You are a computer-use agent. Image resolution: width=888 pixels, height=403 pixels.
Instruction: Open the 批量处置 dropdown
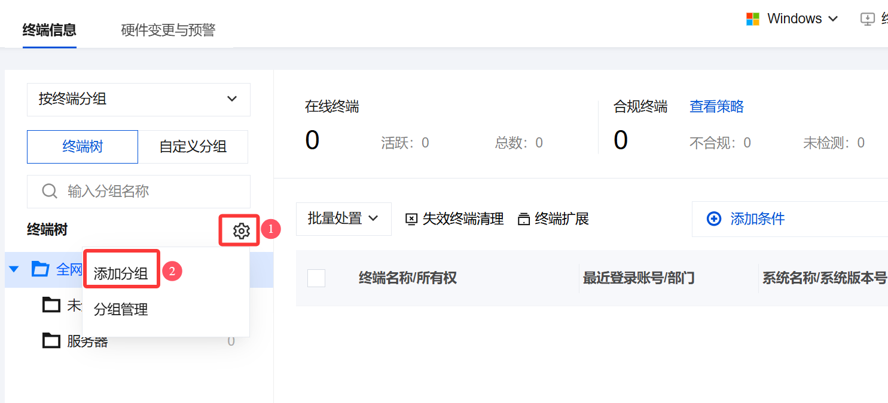coord(343,219)
